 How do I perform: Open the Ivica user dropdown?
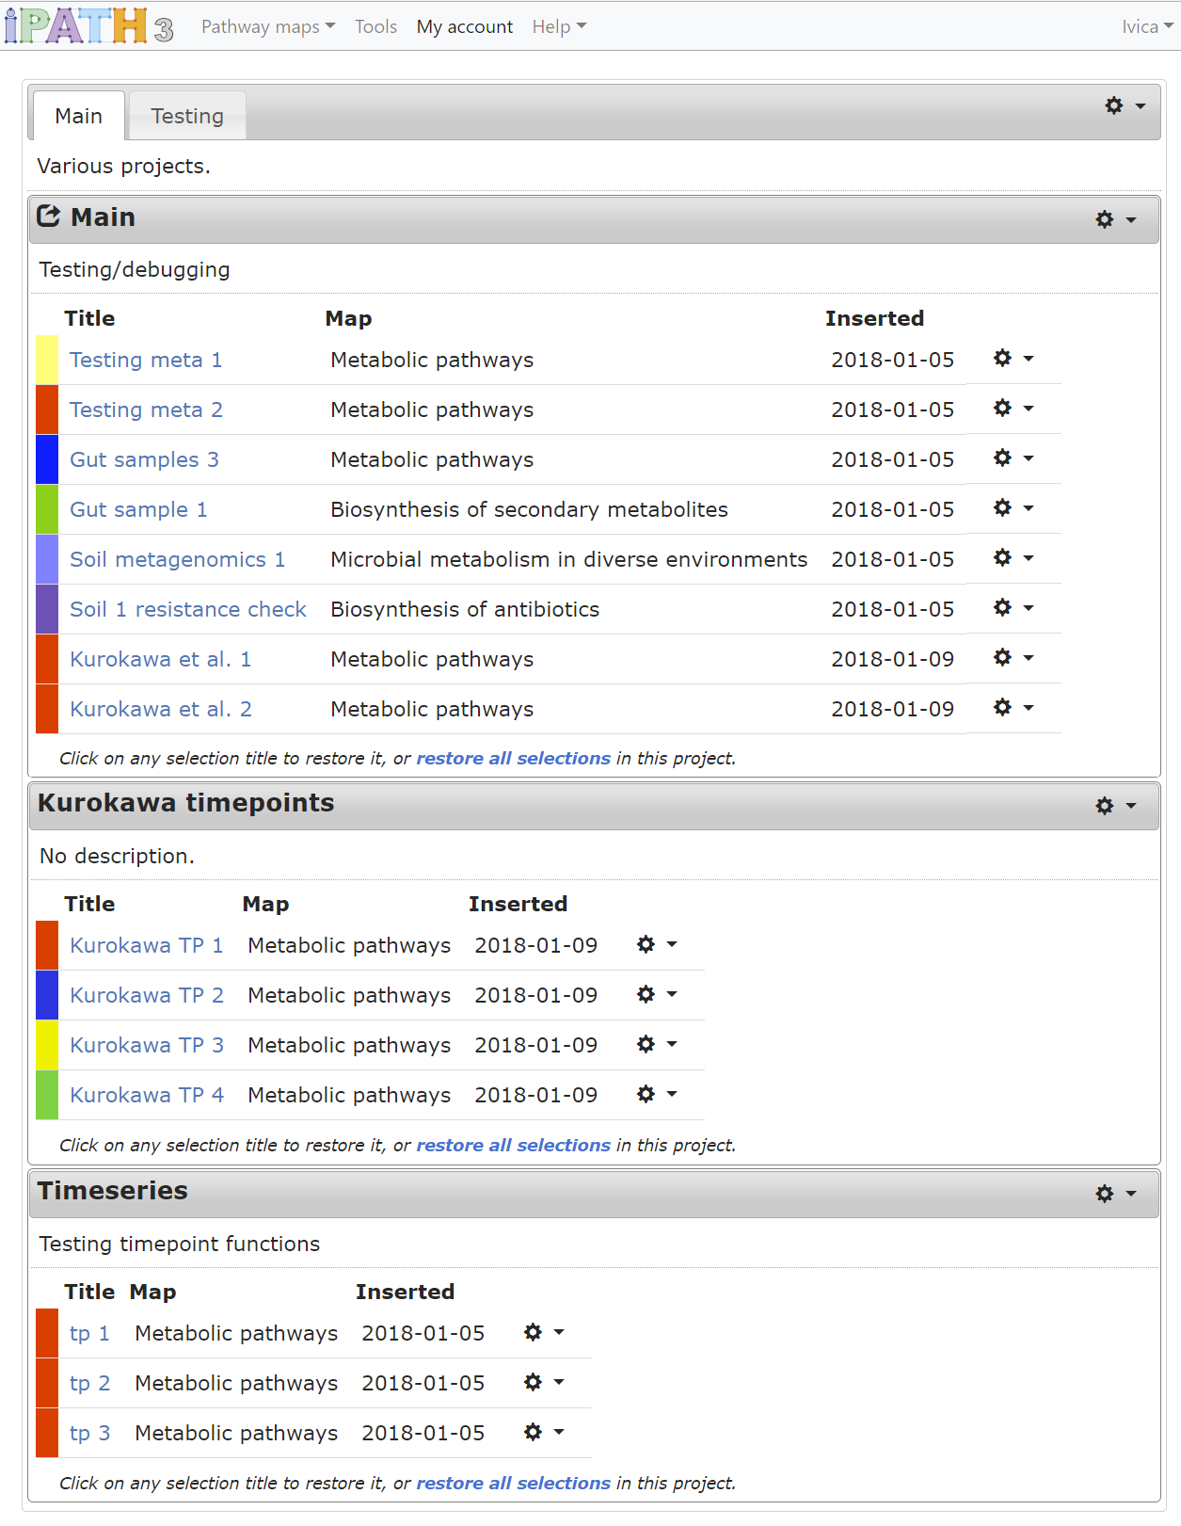click(1146, 26)
